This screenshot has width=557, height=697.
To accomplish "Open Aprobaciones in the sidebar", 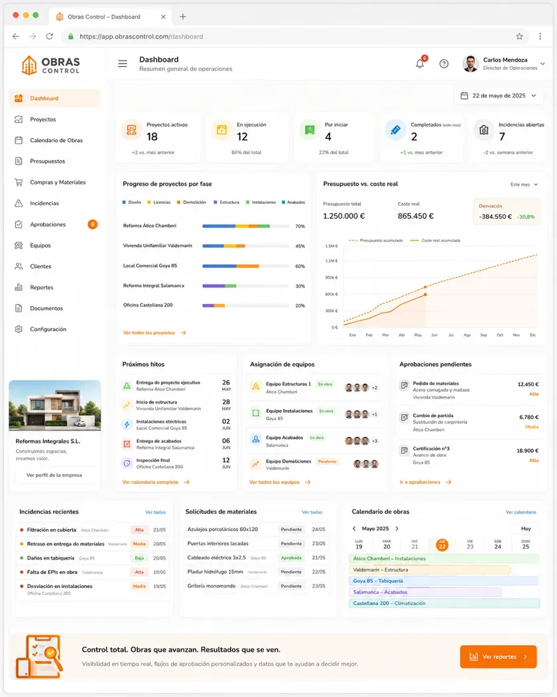I will point(55,224).
